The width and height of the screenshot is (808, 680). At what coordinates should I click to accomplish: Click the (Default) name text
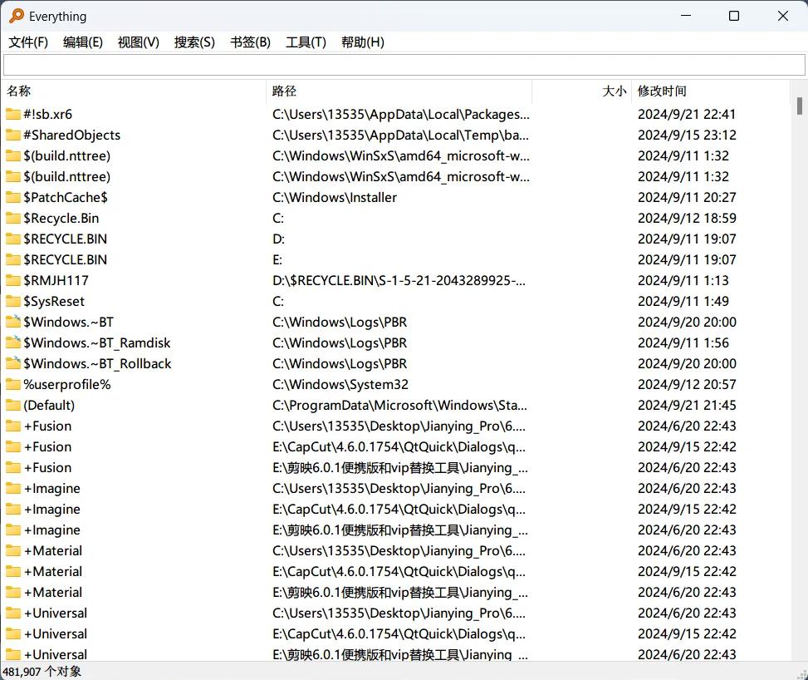[x=49, y=405]
